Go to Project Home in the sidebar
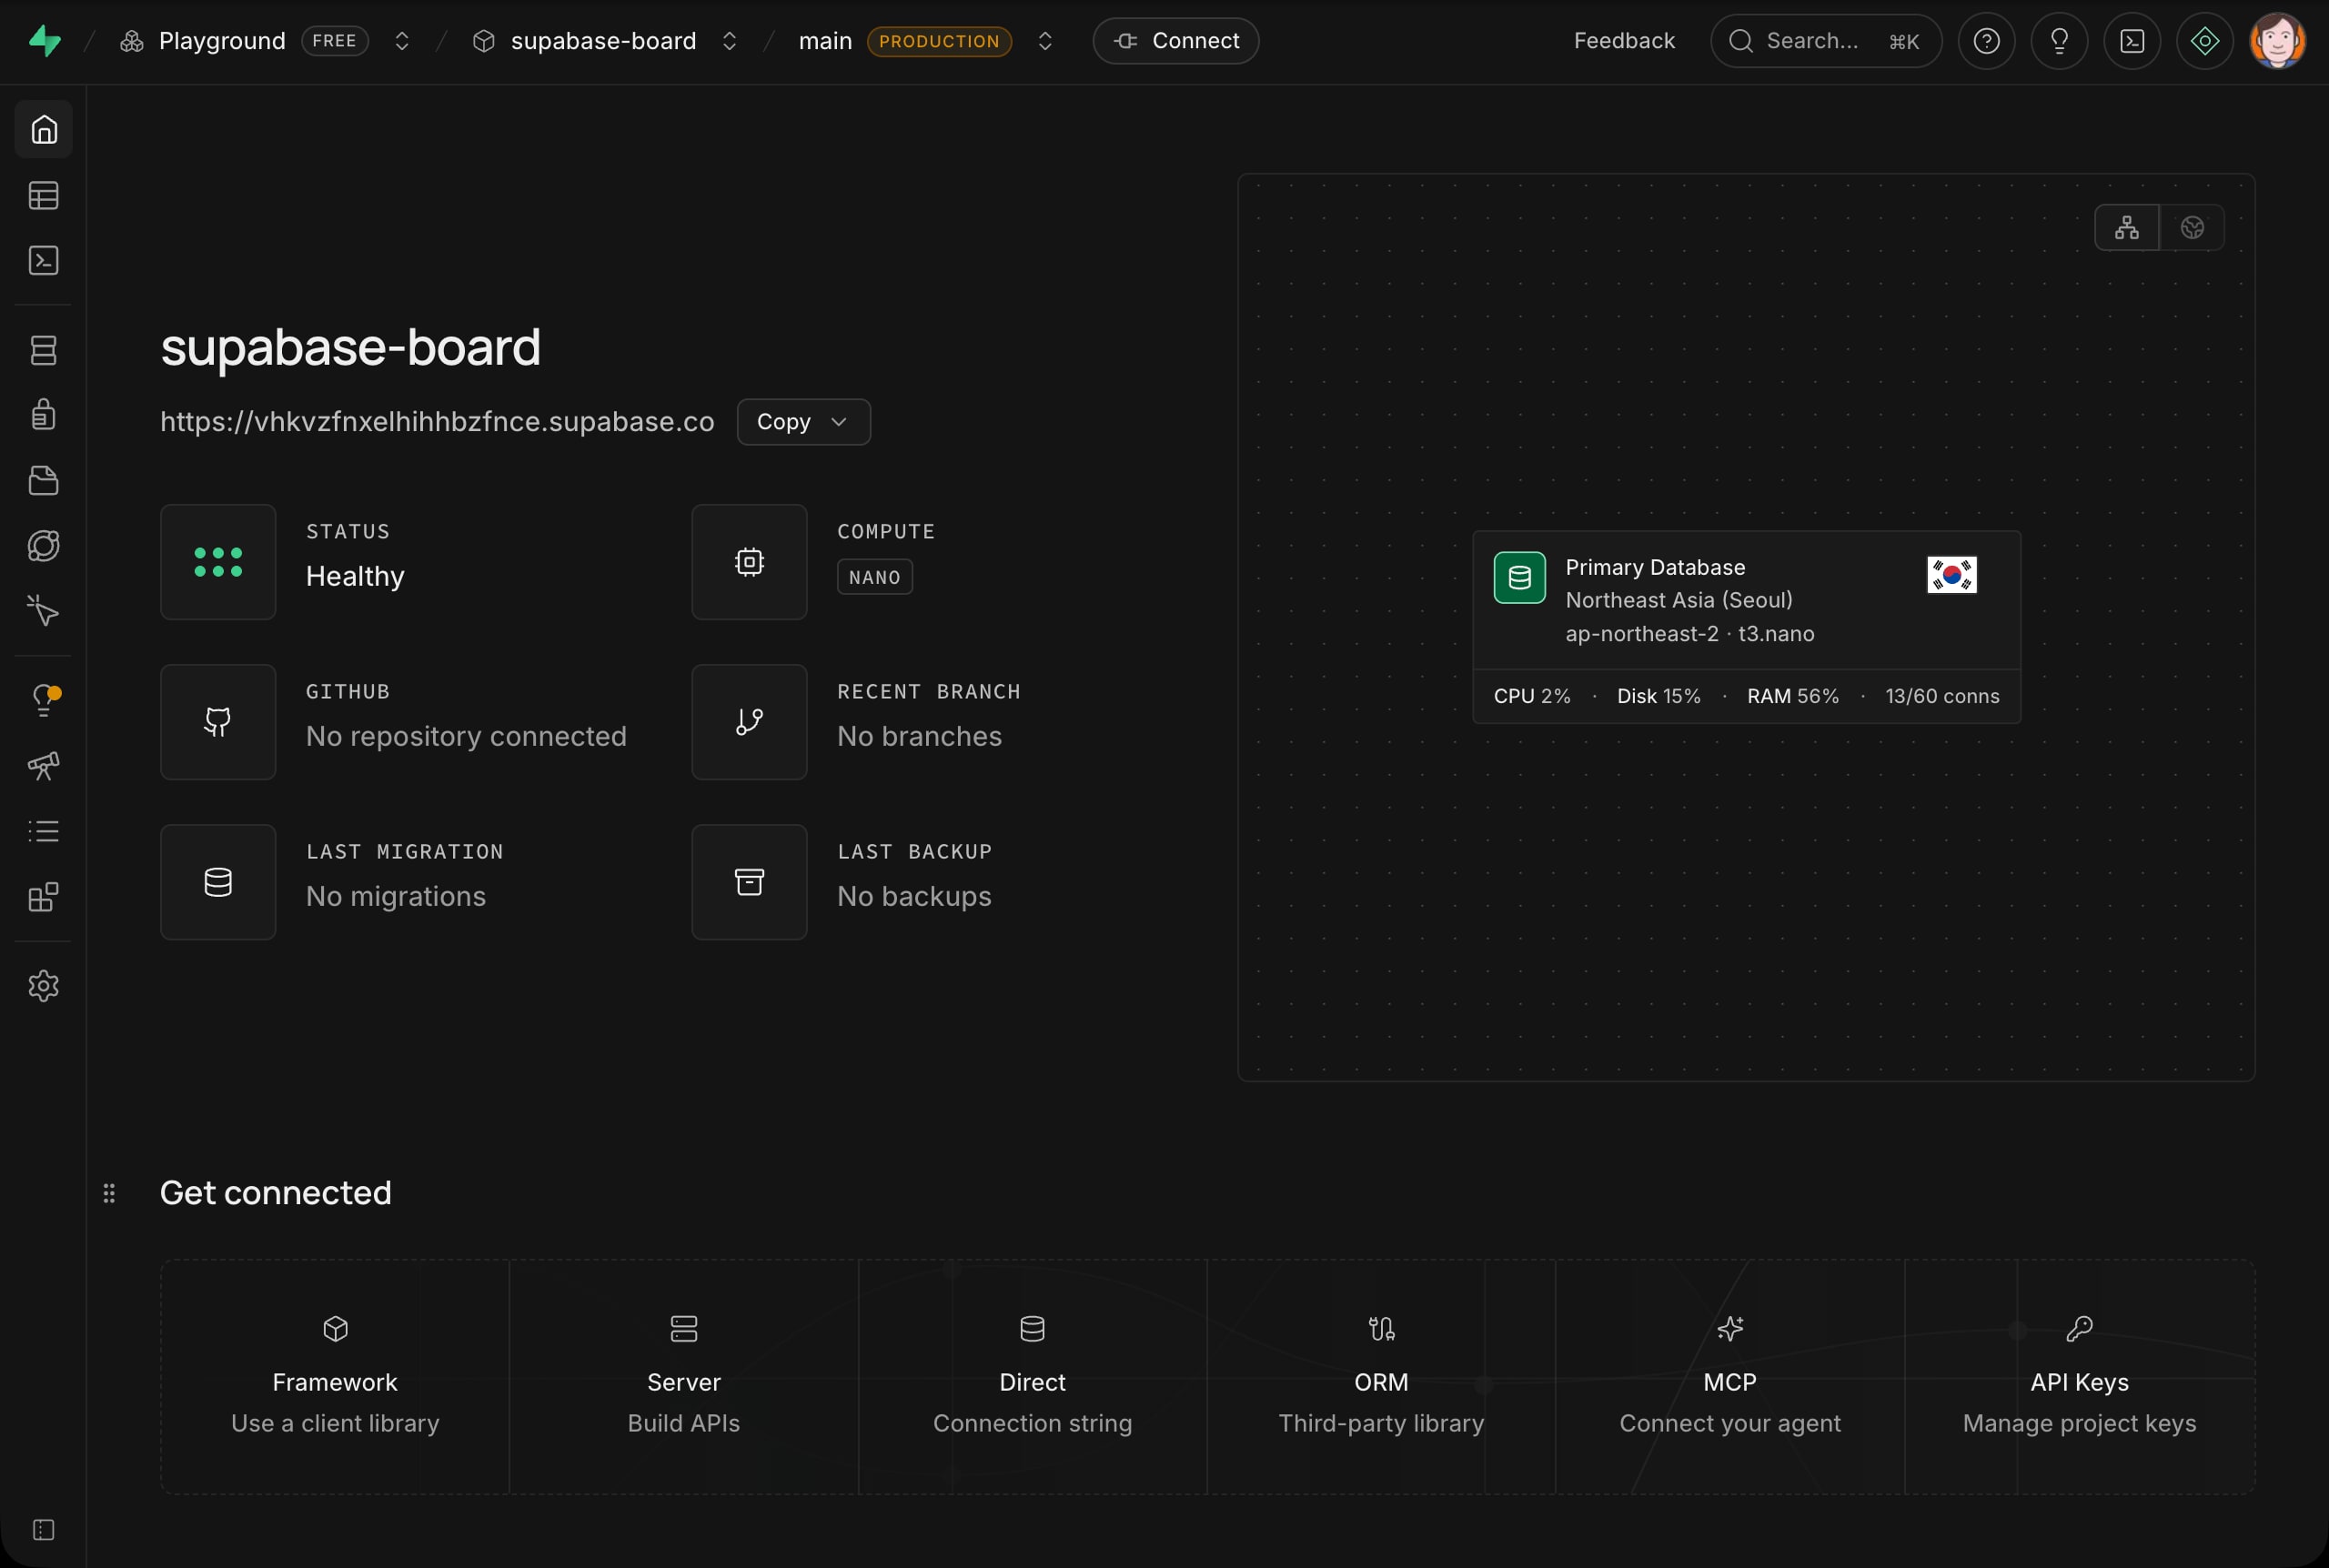 click(x=44, y=129)
